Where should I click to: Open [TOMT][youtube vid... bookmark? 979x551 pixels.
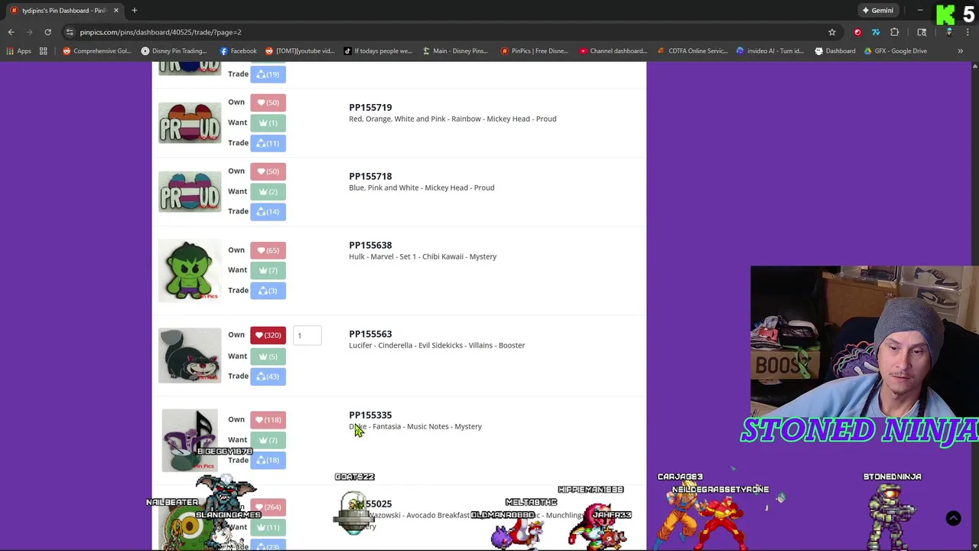(300, 51)
